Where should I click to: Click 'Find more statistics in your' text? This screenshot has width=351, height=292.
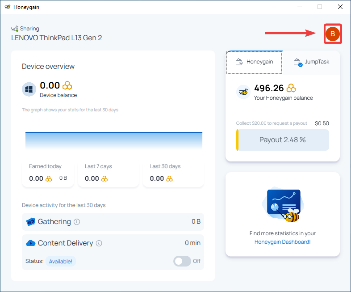point(283,233)
